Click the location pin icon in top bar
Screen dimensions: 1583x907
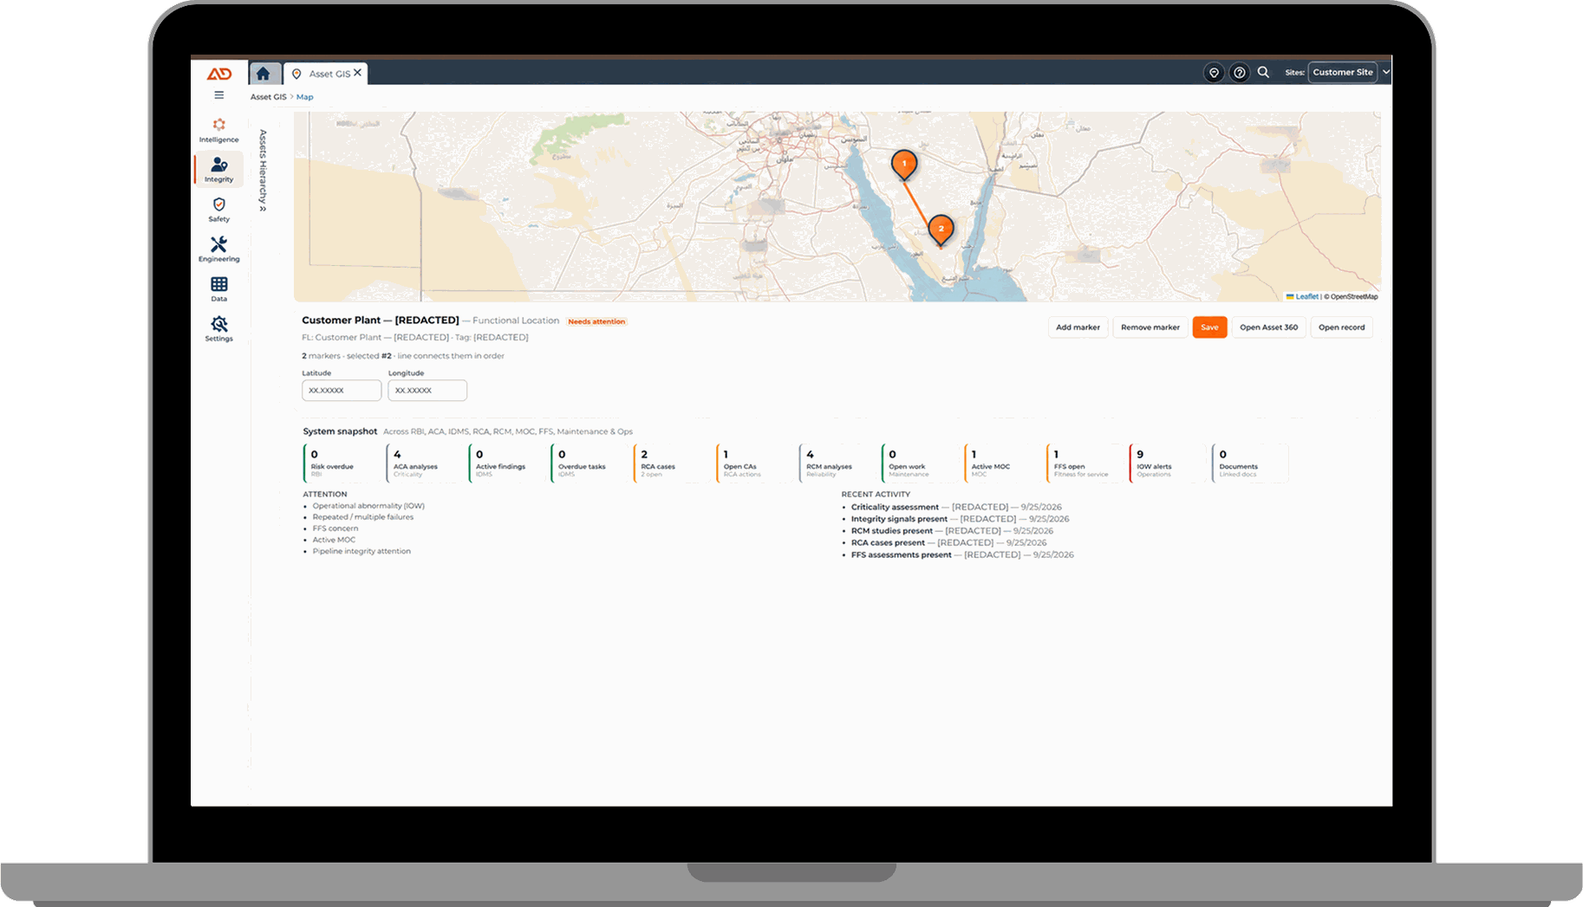(1214, 73)
